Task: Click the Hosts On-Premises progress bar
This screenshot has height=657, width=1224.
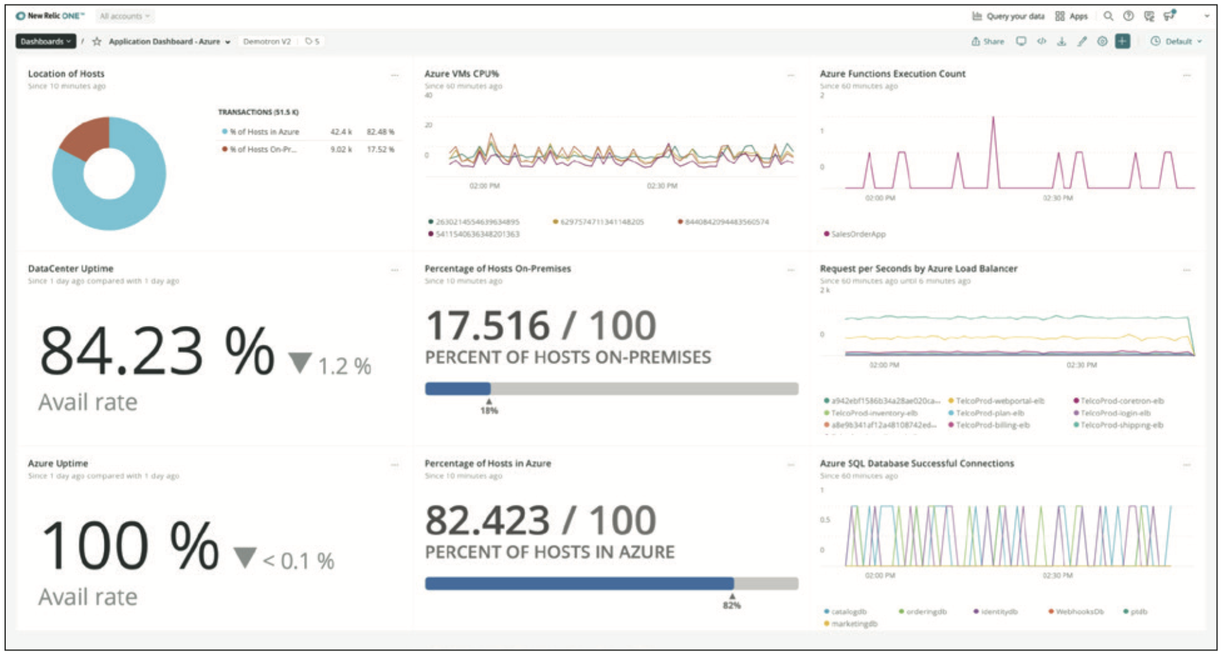Action: pos(611,389)
